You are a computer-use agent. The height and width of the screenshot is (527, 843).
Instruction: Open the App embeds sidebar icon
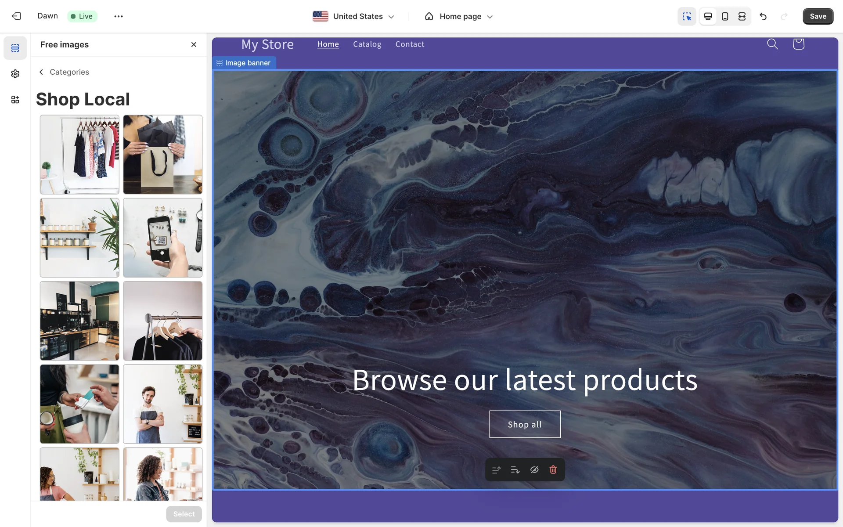[x=15, y=100]
